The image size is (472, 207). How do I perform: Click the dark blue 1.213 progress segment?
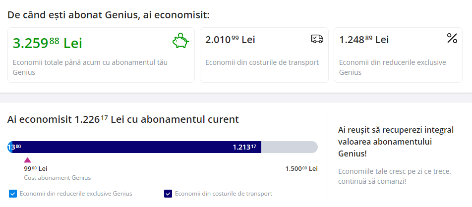click(x=137, y=147)
